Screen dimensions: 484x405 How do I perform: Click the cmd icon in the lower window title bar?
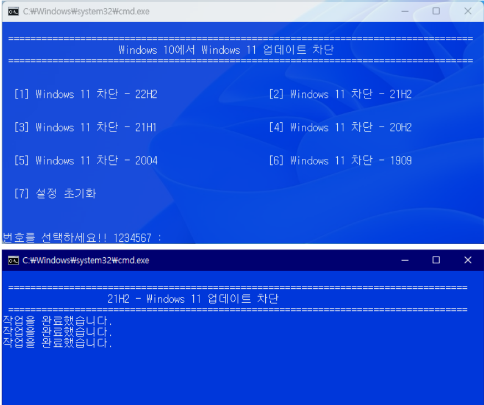click(x=13, y=261)
